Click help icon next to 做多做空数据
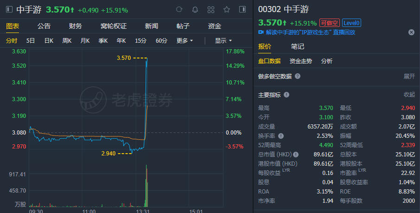 298,76
